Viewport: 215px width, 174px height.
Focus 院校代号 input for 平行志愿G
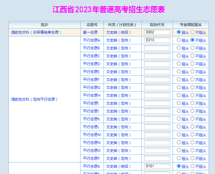(157, 87)
